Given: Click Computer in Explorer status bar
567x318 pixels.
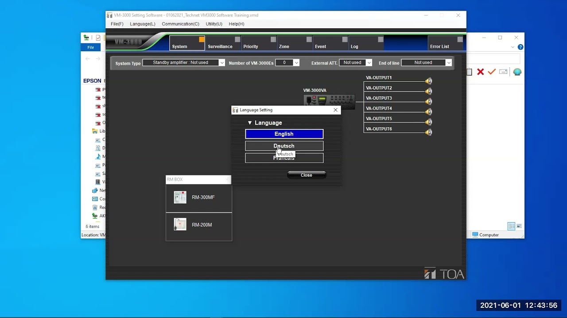Looking at the screenshot, I should [x=485, y=235].
